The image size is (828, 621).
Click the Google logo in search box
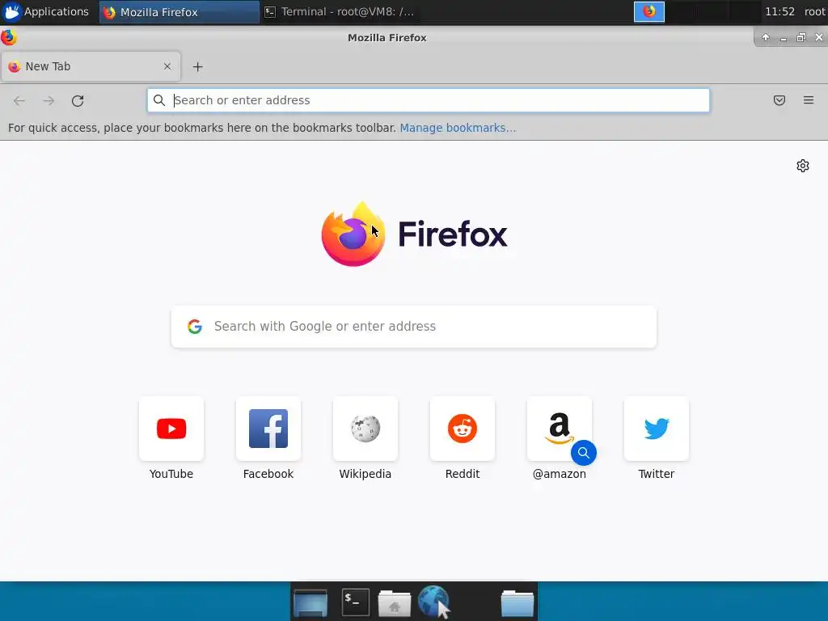tap(195, 327)
